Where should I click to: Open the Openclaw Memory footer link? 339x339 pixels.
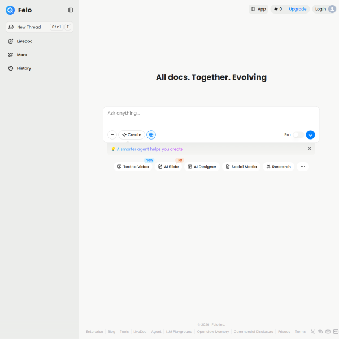[213, 332]
